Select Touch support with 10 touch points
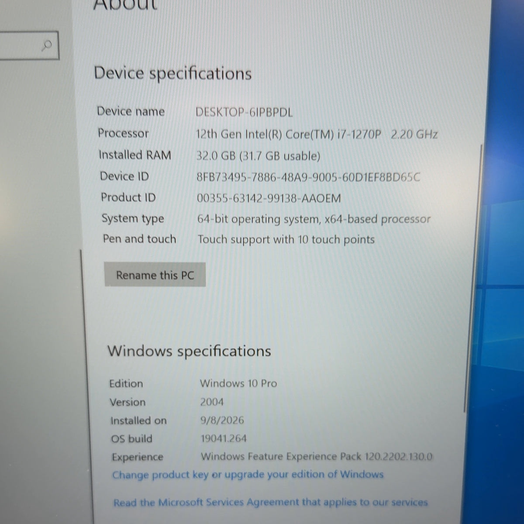Screen dimensions: 524x524 pos(286,240)
